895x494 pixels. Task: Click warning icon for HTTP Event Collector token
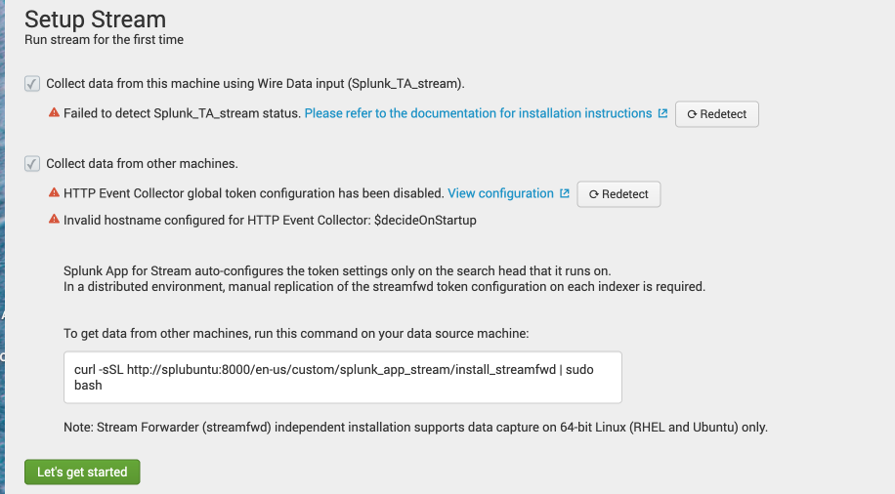[x=54, y=192]
